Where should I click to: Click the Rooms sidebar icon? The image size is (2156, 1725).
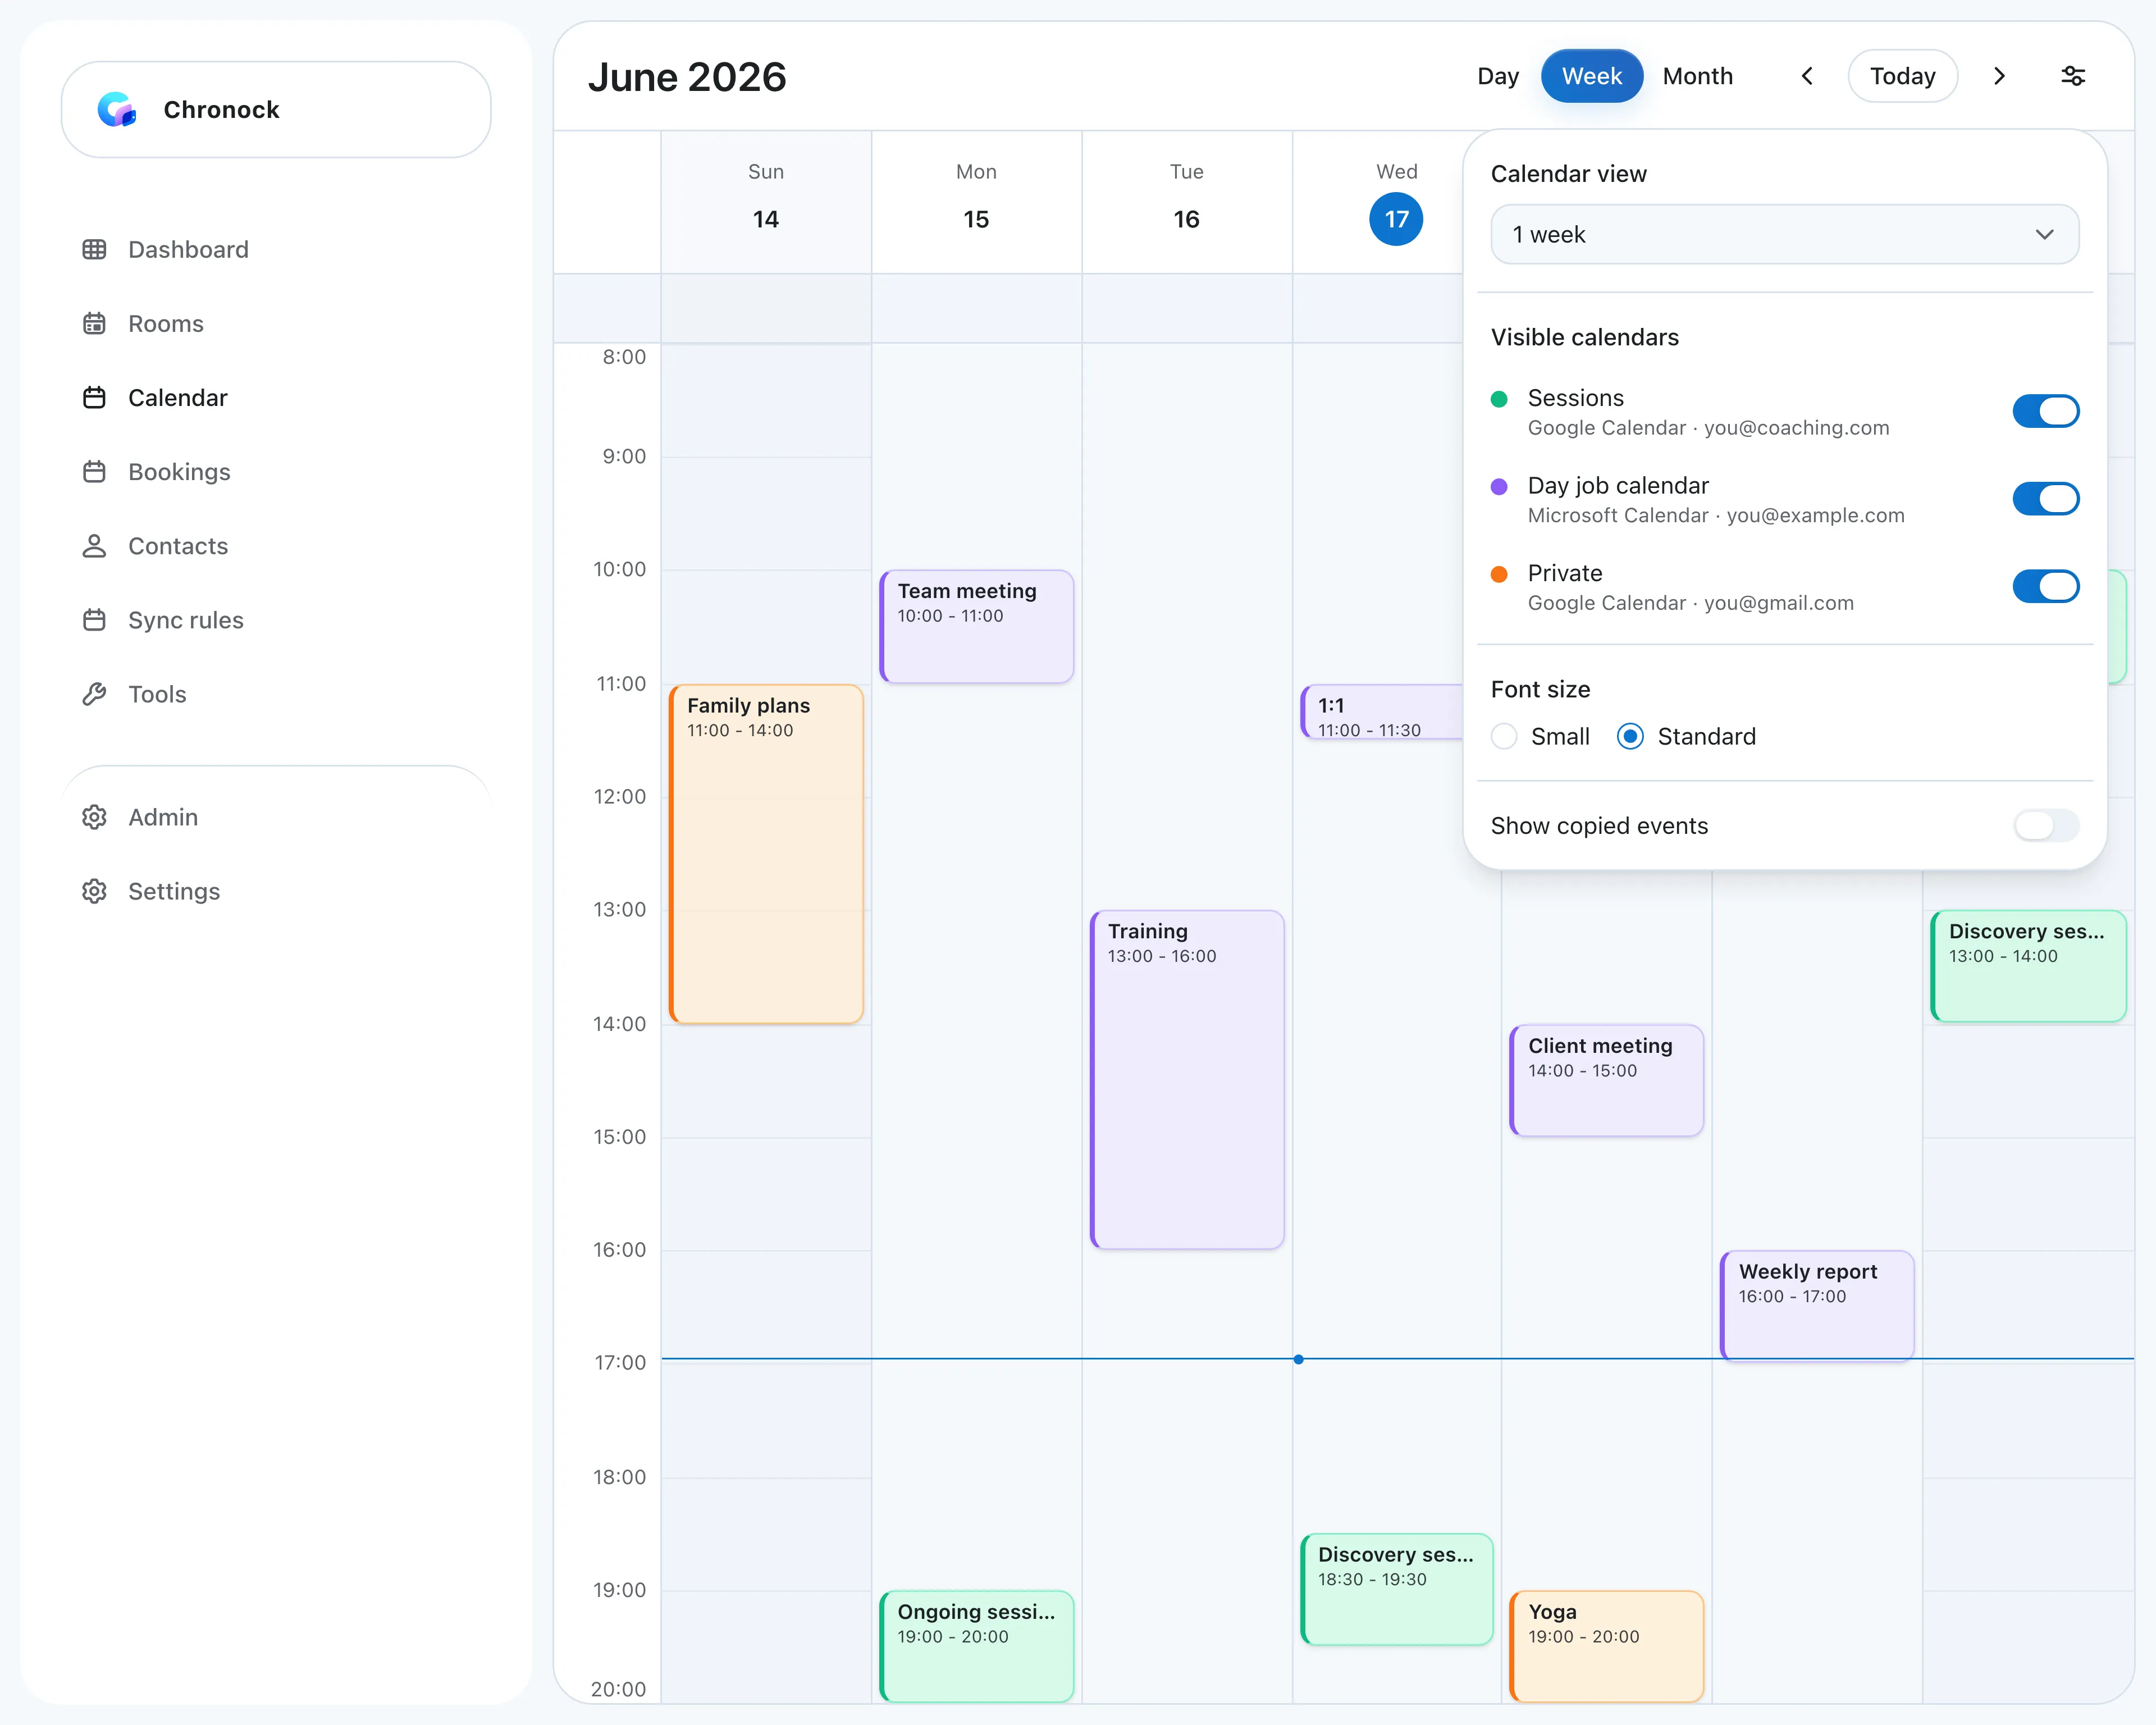click(x=94, y=323)
